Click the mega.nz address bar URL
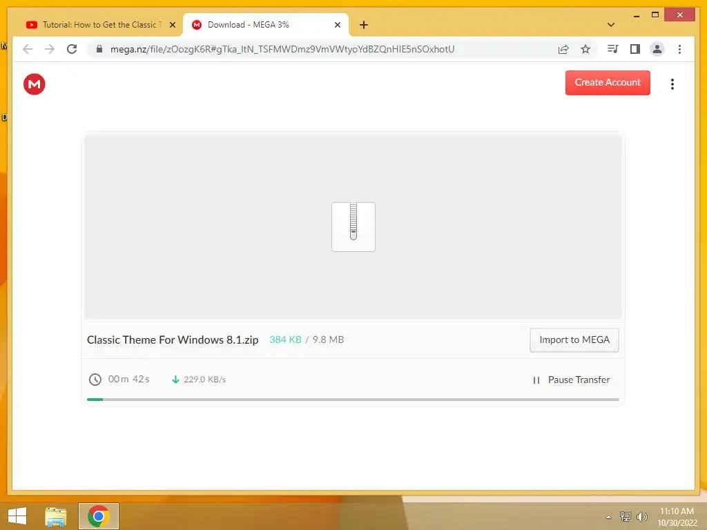Screen dimensions: 707x530 (282, 49)
